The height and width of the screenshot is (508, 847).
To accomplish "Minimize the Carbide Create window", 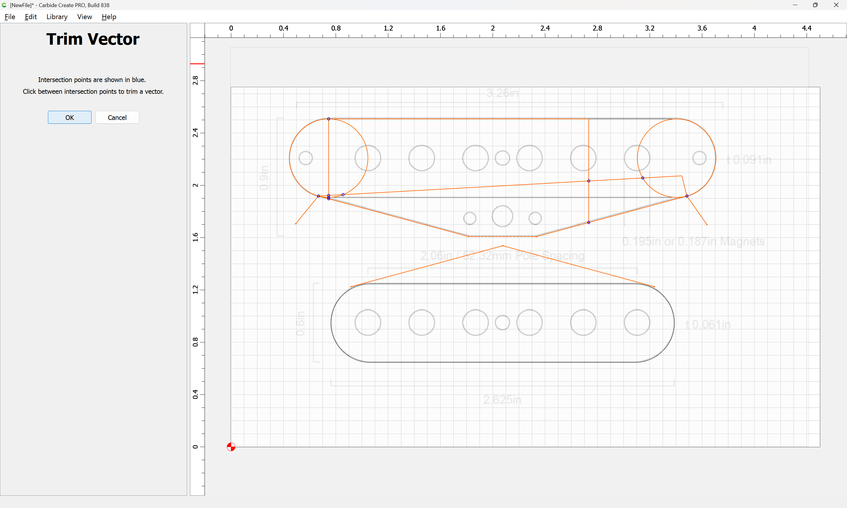I will coord(795,5).
